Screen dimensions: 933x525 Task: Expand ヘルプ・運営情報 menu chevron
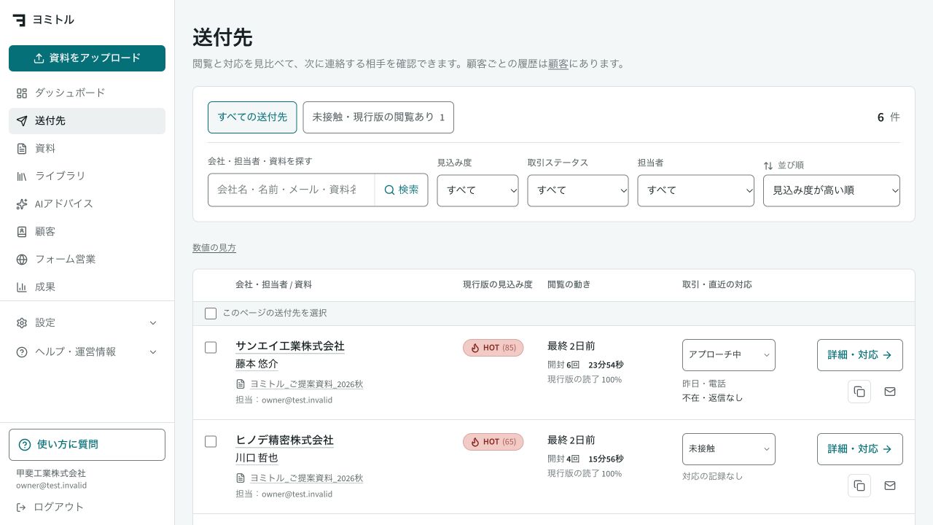(x=153, y=352)
